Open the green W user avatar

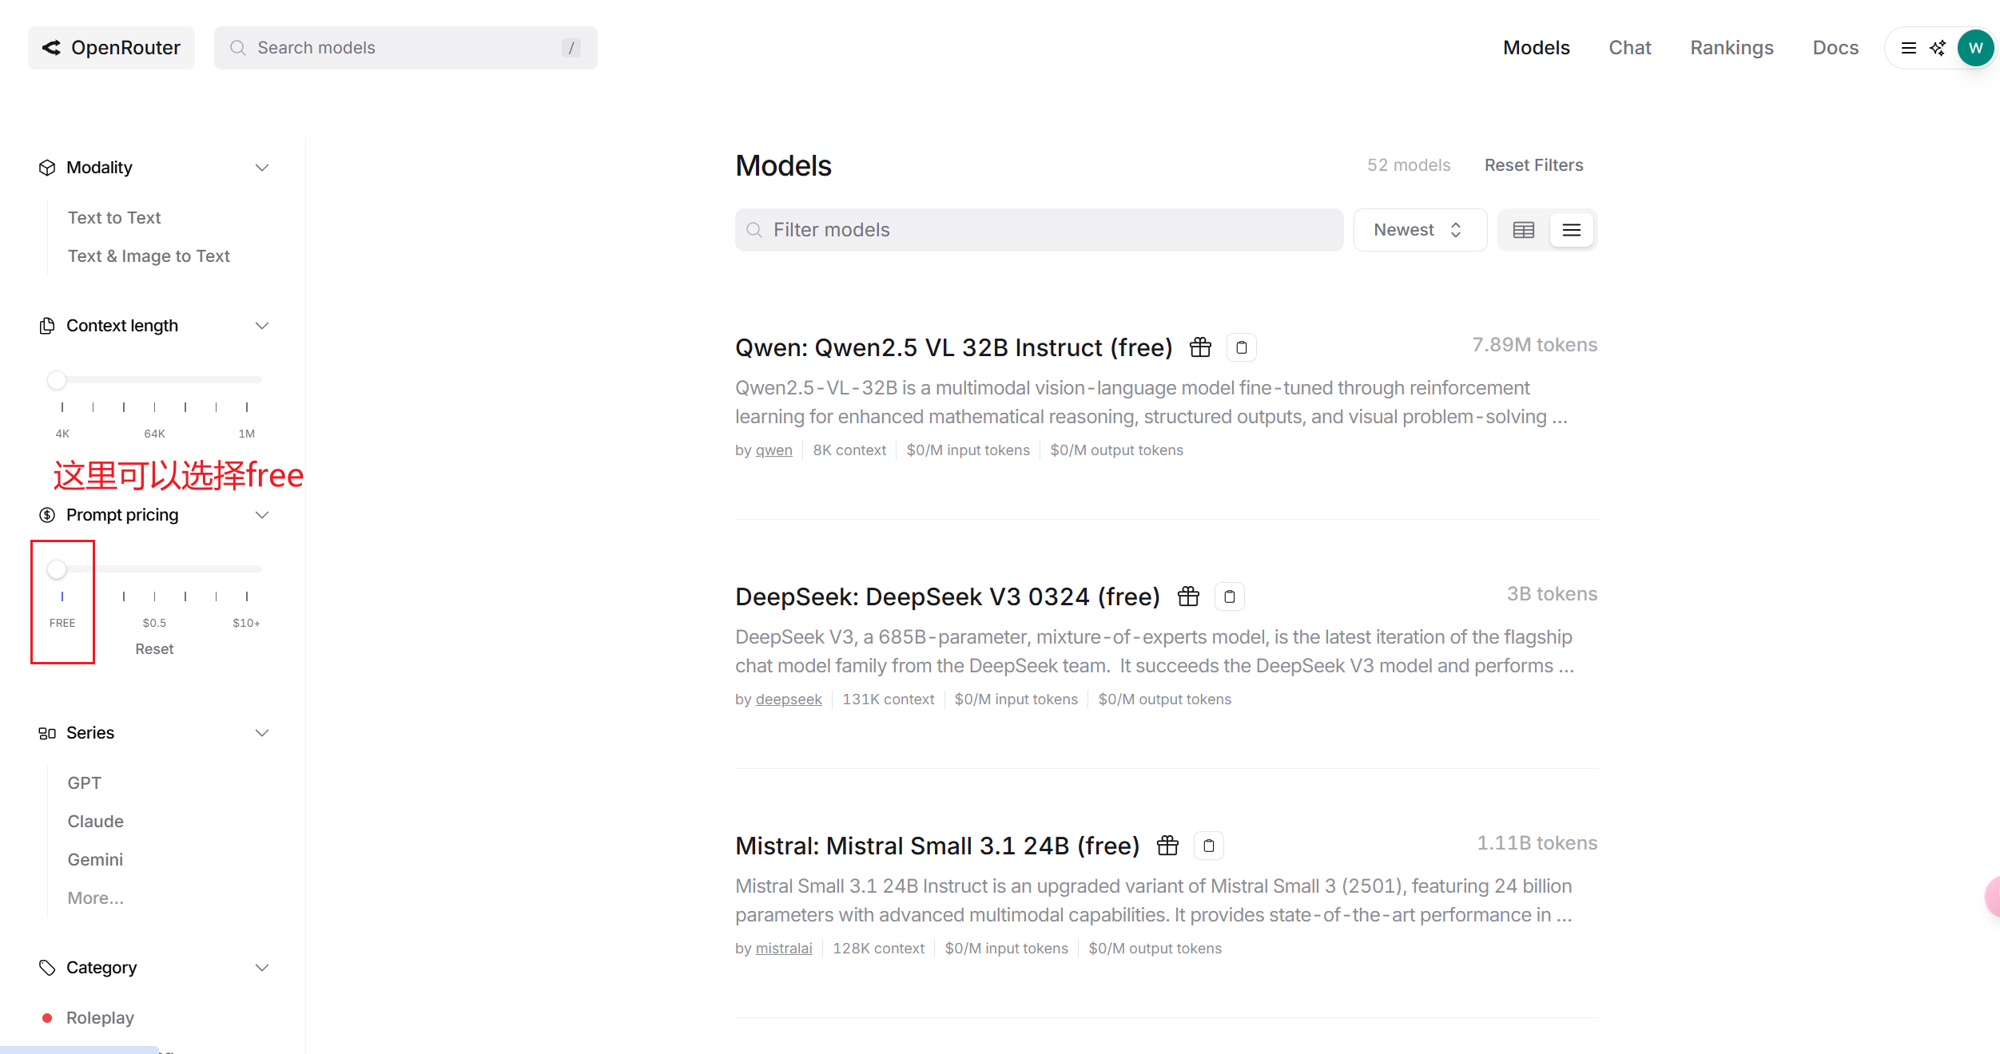click(1975, 48)
